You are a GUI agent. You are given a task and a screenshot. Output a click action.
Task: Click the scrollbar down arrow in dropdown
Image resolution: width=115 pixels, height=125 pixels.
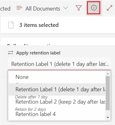pyautogui.click(x=108, y=118)
